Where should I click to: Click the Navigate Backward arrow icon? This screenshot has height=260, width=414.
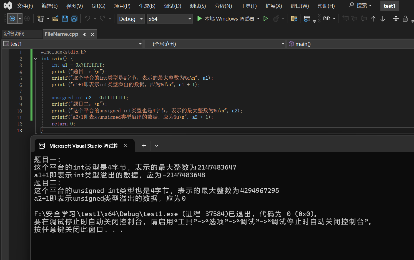tap(12, 19)
